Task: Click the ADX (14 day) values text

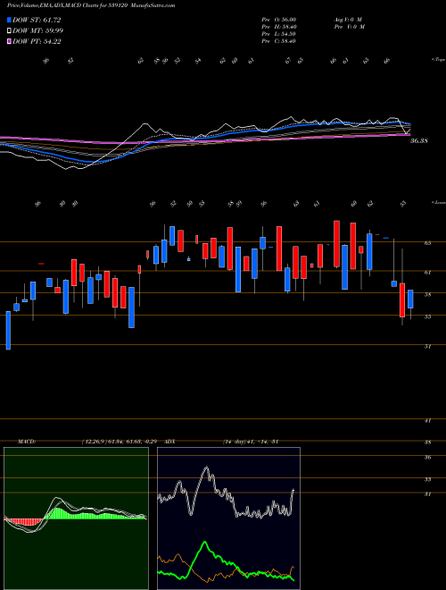Action: pos(251,442)
